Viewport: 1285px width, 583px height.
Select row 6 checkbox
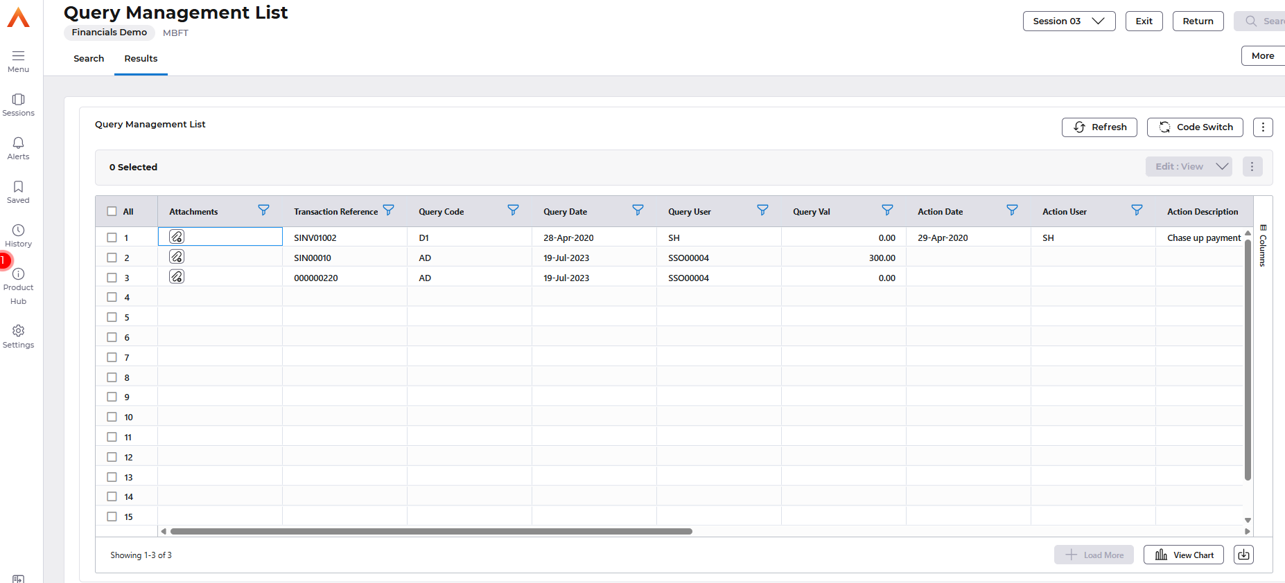pos(112,337)
